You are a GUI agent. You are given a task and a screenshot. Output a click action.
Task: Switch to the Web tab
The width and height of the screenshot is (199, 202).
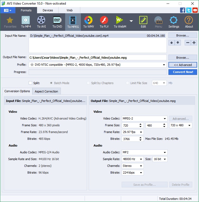click(69, 10)
